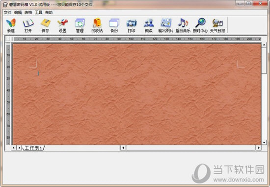Click the ruler corner box
This screenshot has height=187, width=270.
(8, 39)
